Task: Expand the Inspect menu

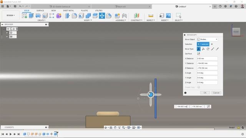Action: tap(151, 20)
